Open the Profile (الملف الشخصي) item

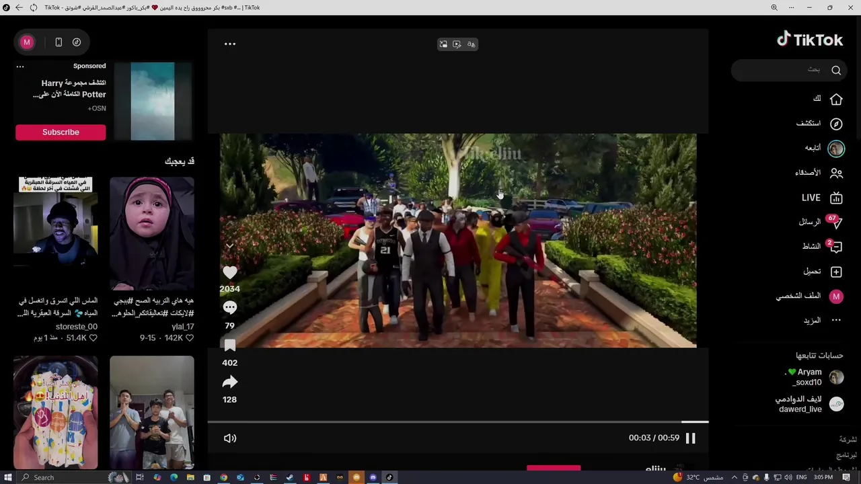click(809, 296)
